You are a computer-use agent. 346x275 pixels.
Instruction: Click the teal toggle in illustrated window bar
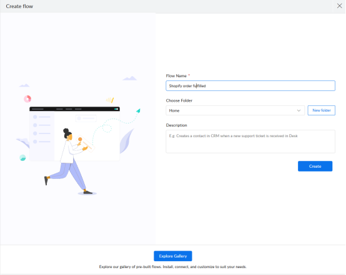pyautogui.click(x=116, y=109)
